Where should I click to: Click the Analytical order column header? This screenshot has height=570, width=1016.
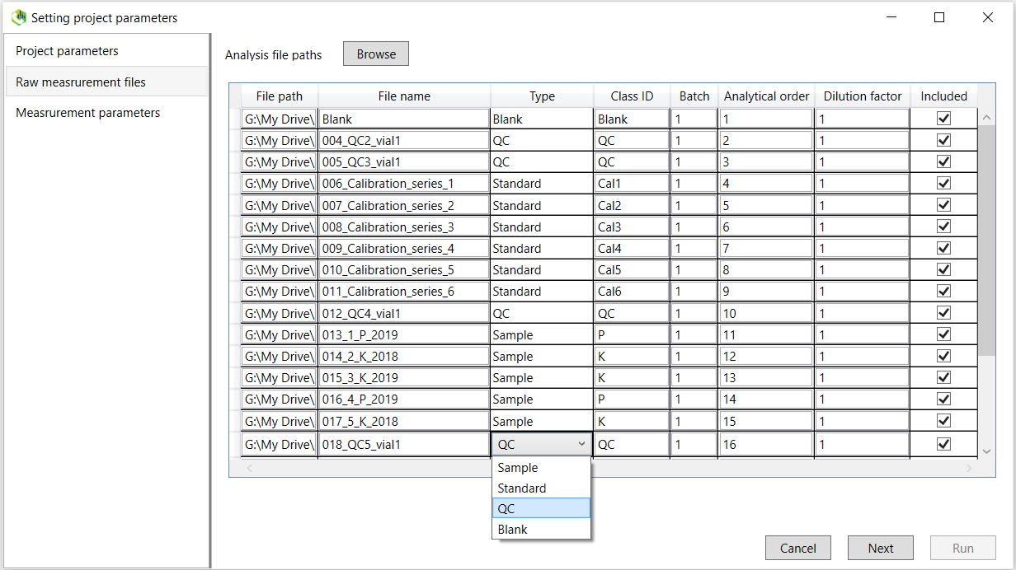click(765, 96)
